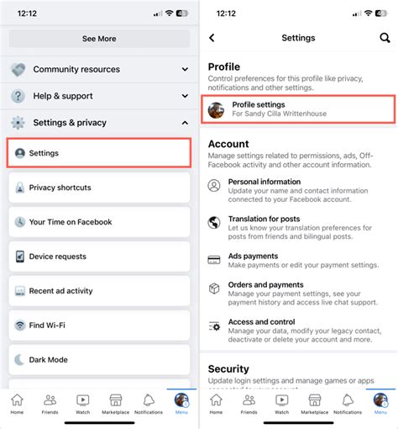Open Marketplace tab in left phone bar
The image size is (398, 429).
coord(115,404)
